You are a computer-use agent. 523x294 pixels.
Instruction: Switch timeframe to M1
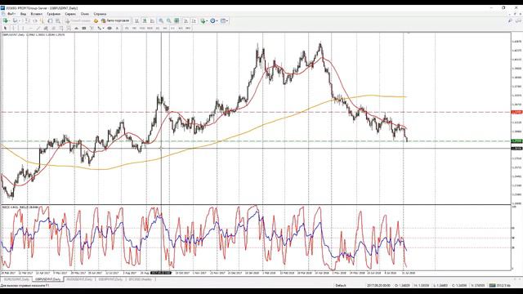pos(127,28)
